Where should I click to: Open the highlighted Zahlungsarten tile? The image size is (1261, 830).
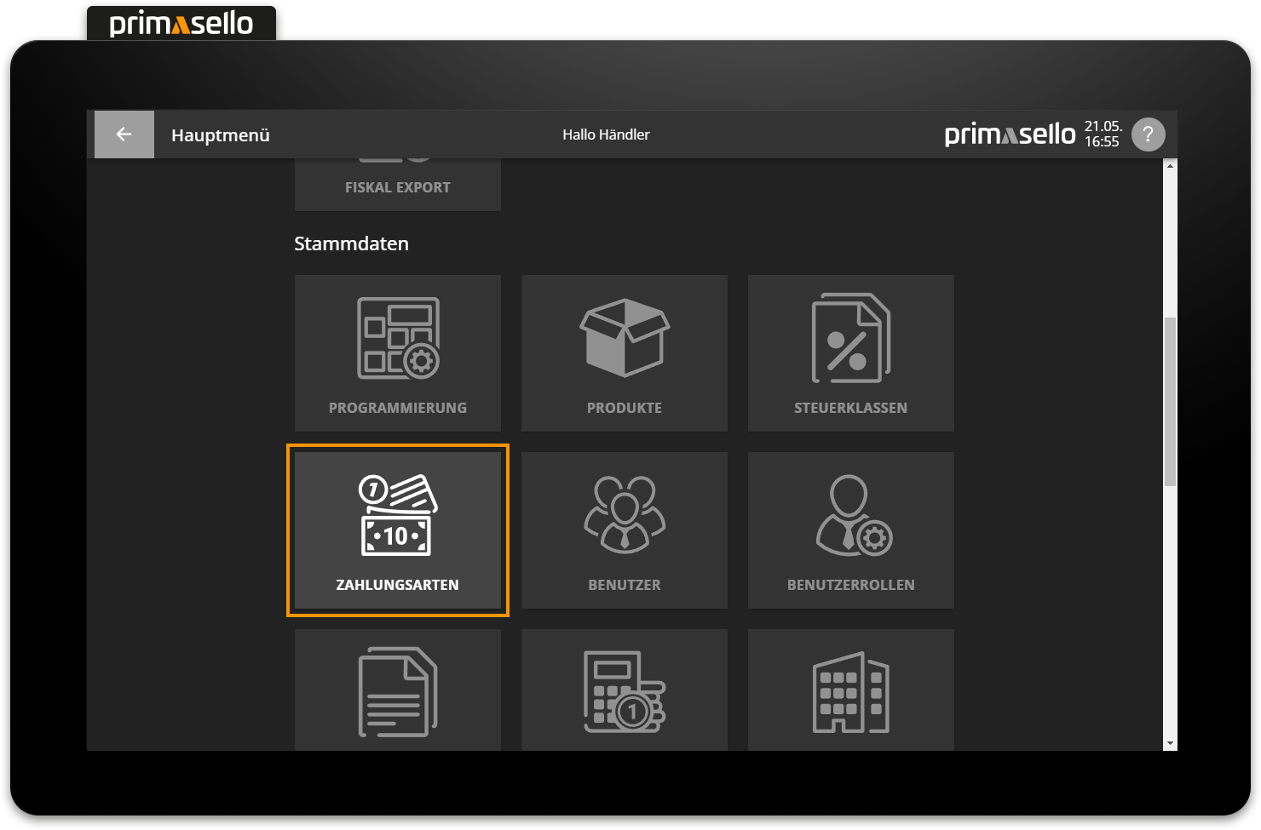pos(398,529)
